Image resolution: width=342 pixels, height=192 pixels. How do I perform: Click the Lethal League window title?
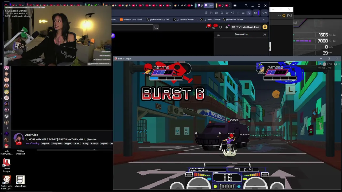pos(125,59)
